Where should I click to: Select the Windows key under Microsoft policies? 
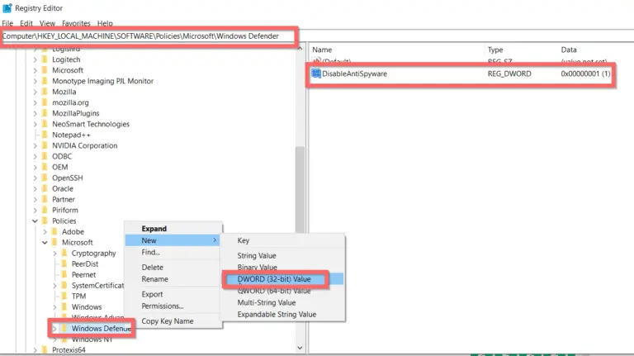[x=87, y=307]
